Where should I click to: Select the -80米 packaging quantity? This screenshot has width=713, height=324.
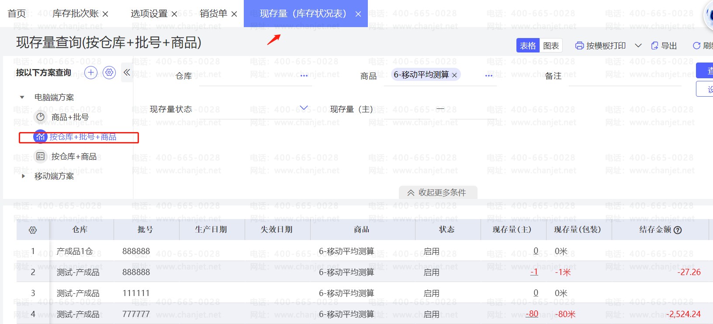565,314
